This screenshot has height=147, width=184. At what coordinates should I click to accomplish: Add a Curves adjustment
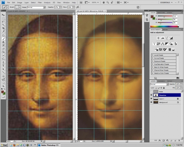167,38
